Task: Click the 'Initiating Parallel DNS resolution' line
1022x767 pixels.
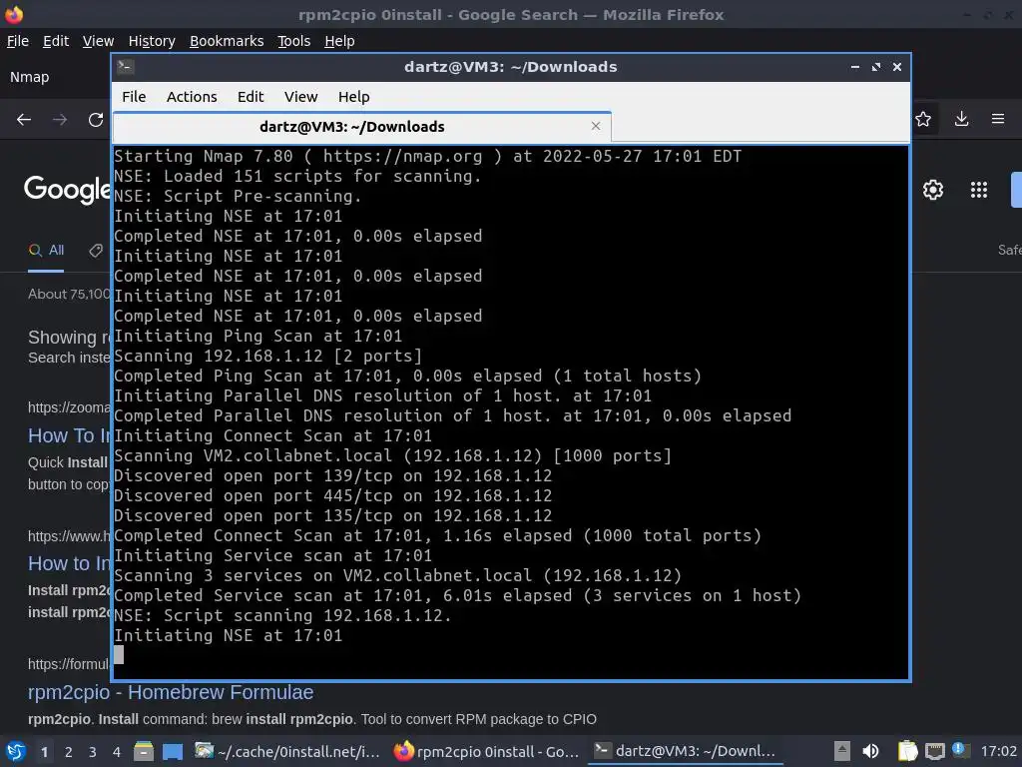Action: click(x=382, y=395)
